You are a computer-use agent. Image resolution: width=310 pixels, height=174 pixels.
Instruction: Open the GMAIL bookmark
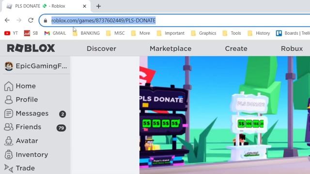[55, 33]
